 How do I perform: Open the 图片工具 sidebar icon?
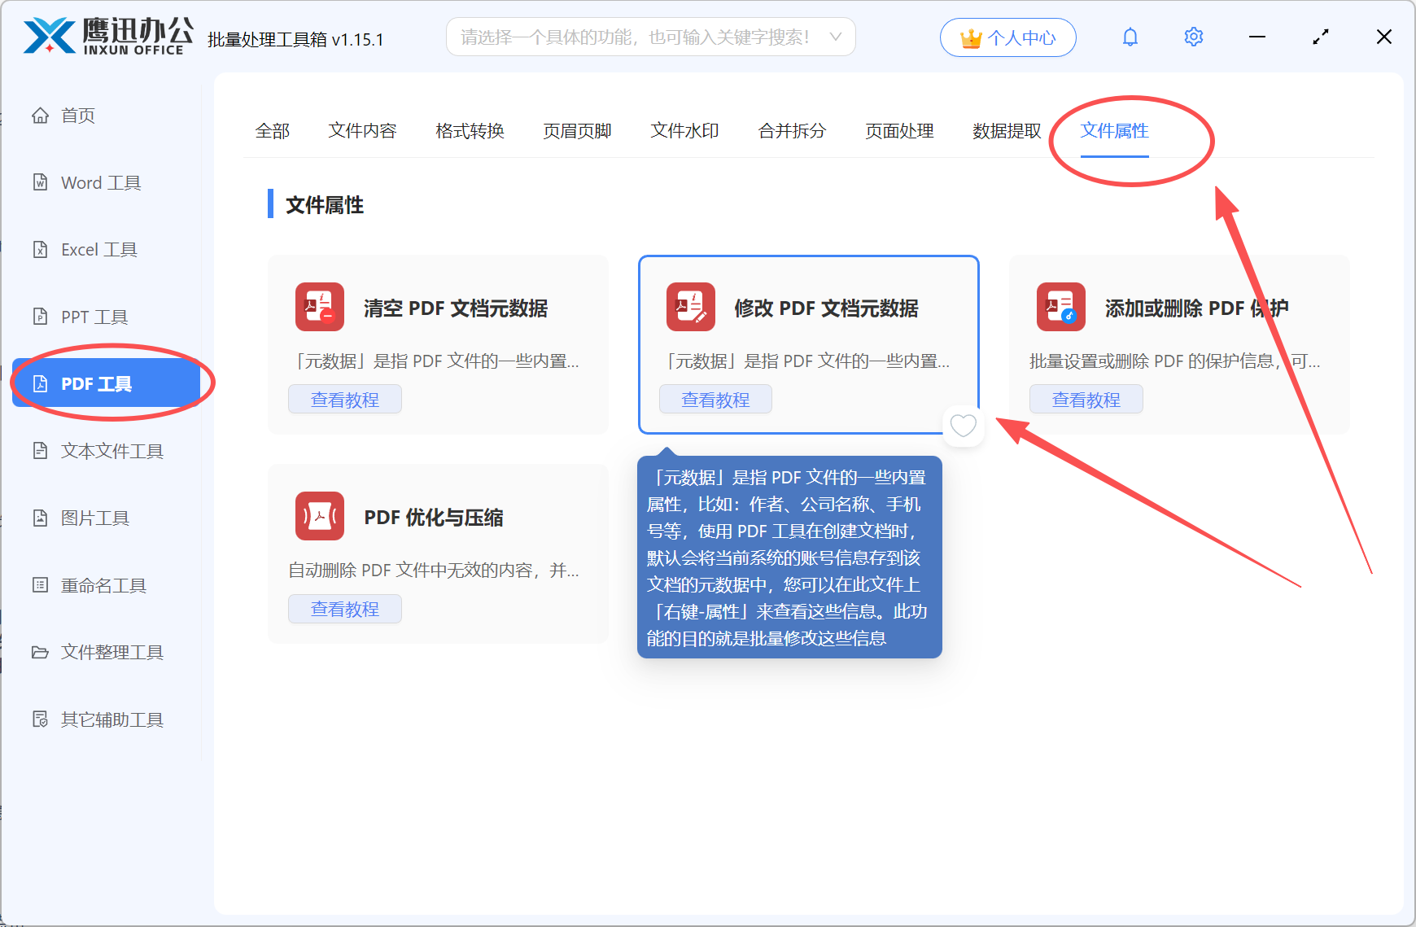pos(41,518)
